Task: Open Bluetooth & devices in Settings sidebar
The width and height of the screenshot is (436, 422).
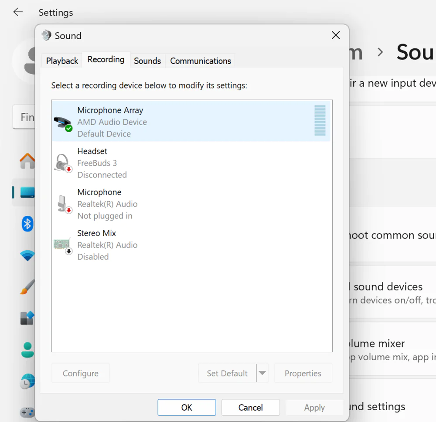Action: tap(27, 224)
